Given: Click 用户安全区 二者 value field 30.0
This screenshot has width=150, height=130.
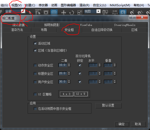Looking at the screenshot, I should pyautogui.click(x=63, y=82).
